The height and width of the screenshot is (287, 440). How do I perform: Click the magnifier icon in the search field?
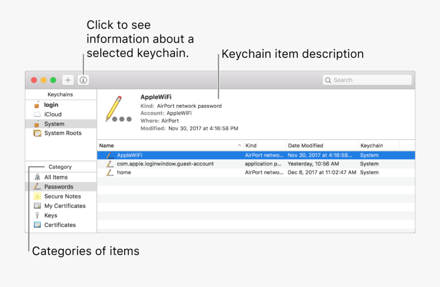click(328, 80)
